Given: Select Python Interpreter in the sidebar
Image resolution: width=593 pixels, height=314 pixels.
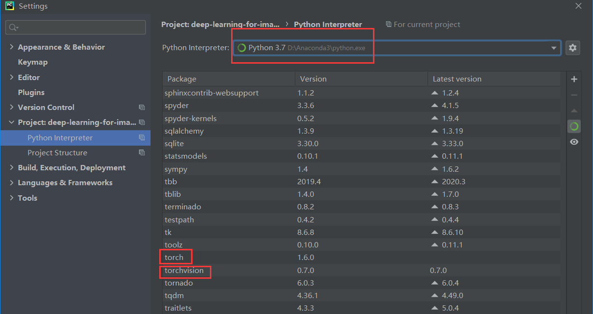Looking at the screenshot, I should (x=75, y=137).
